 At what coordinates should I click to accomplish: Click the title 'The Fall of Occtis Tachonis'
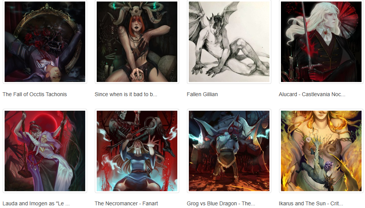click(x=35, y=94)
